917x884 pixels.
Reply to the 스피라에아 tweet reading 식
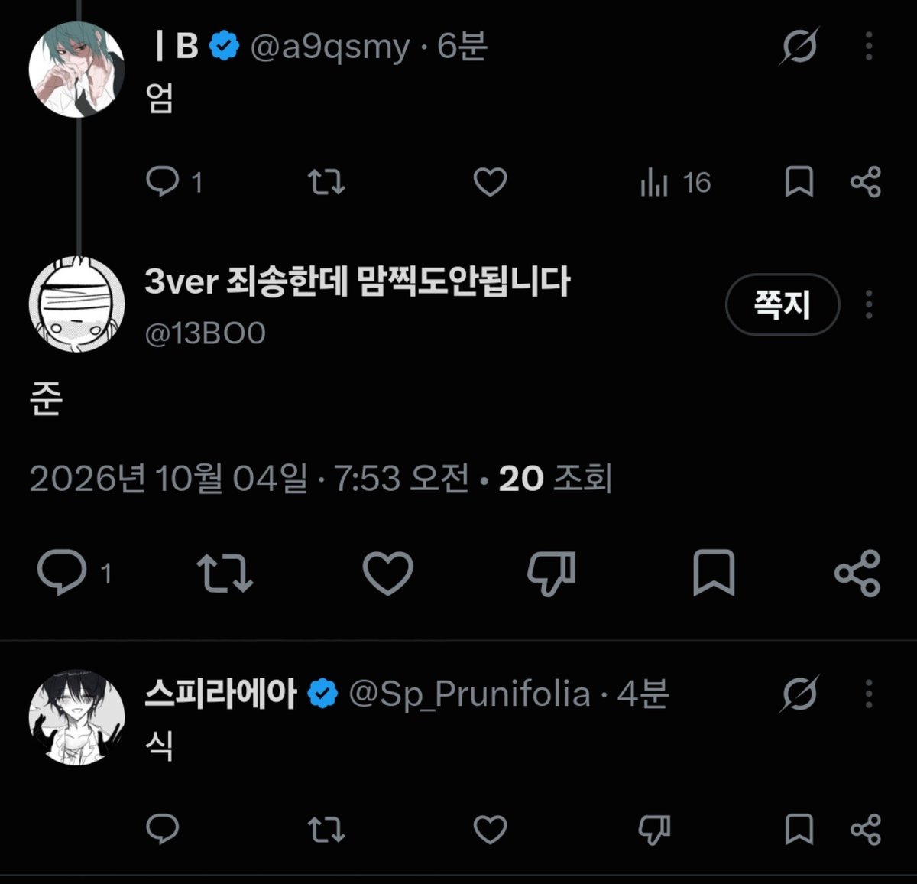pyautogui.click(x=162, y=829)
